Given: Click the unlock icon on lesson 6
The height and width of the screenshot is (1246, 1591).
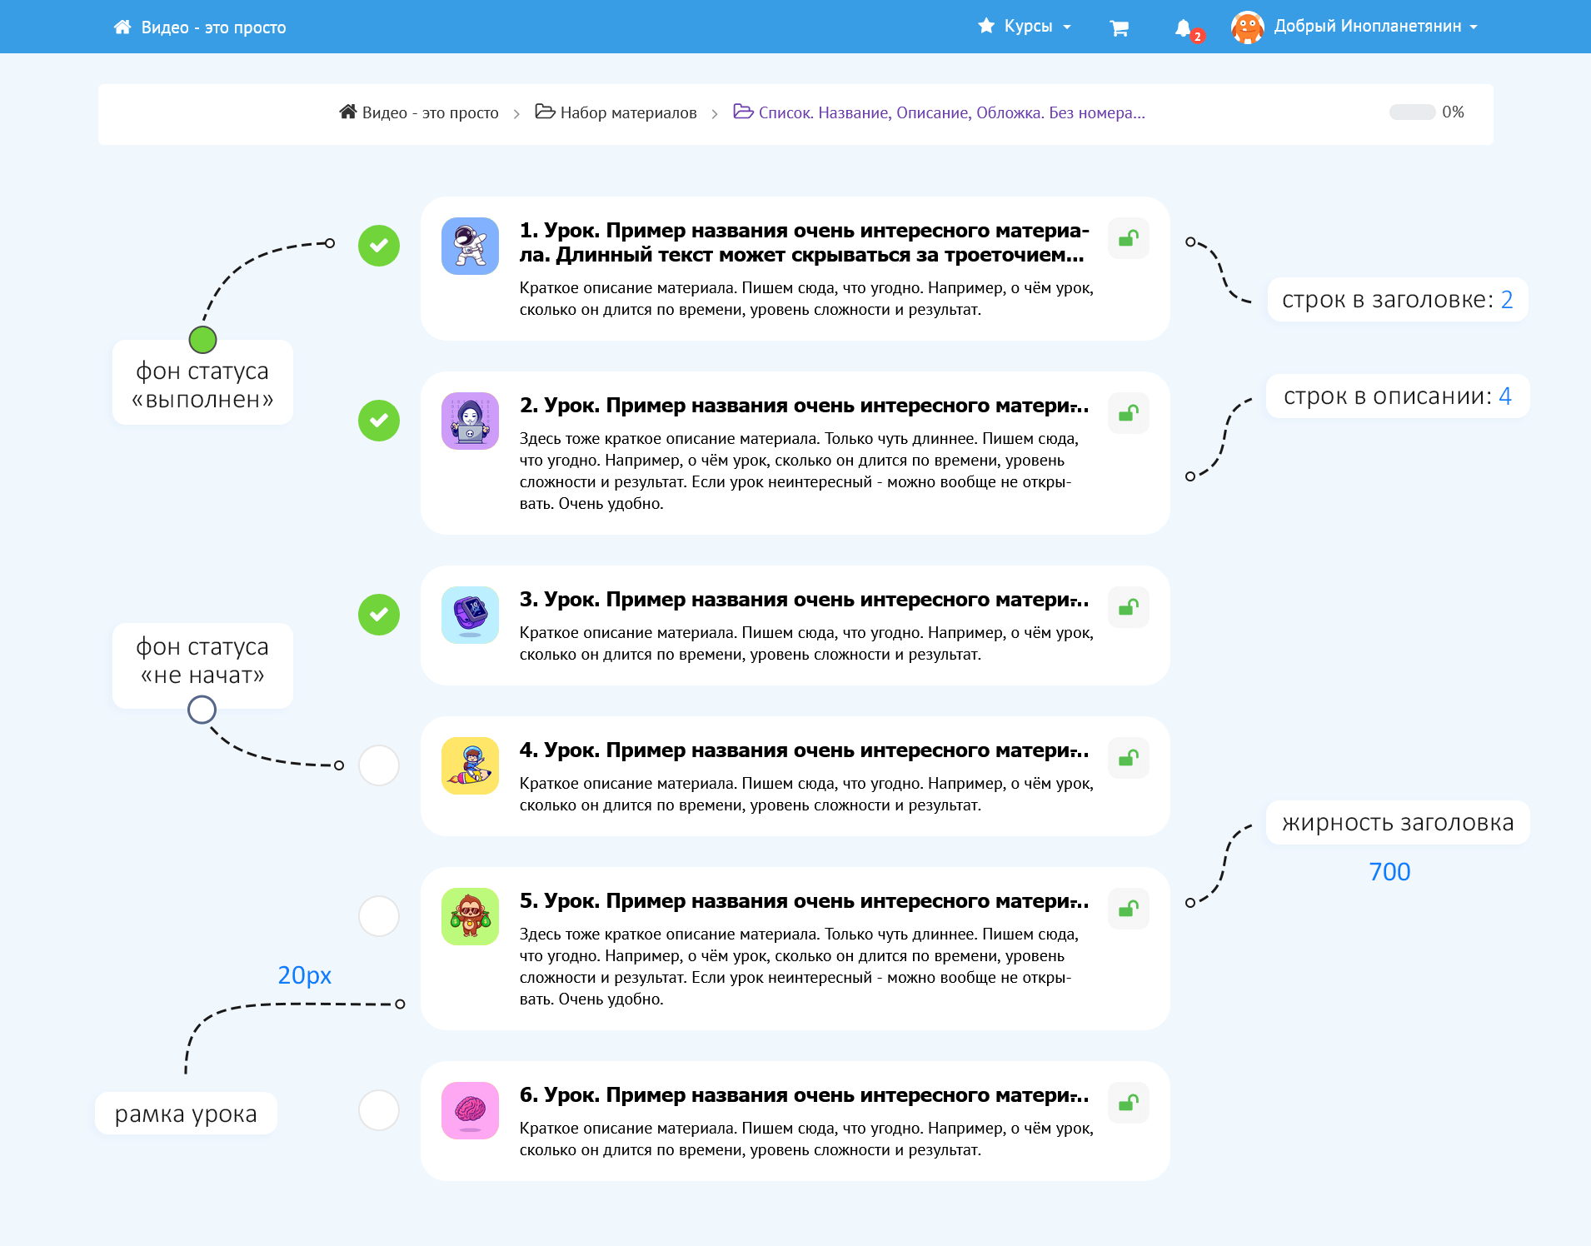Looking at the screenshot, I should (x=1128, y=1104).
